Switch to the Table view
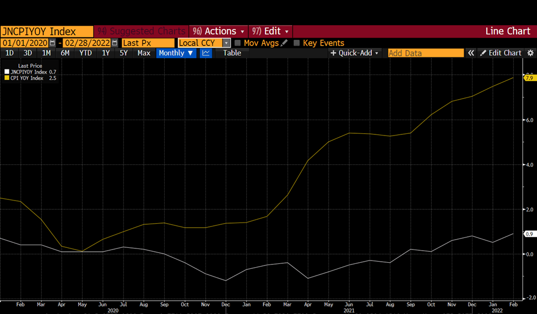This screenshot has width=537, height=314. 232,53
